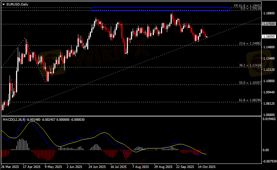The width and height of the screenshot is (277, 170).
Task: Click the 14 Oct 2025 date marker
Action: click(x=207, y=167)
